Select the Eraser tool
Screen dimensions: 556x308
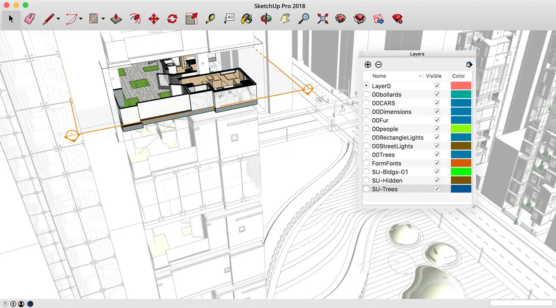(x=30, y=19)
